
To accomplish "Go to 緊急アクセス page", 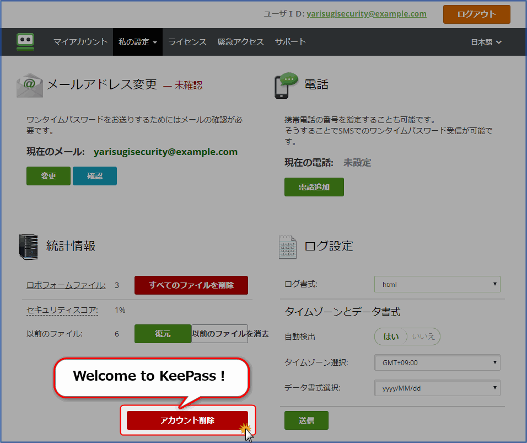I will pyautogui.click(x=241, y=42).
